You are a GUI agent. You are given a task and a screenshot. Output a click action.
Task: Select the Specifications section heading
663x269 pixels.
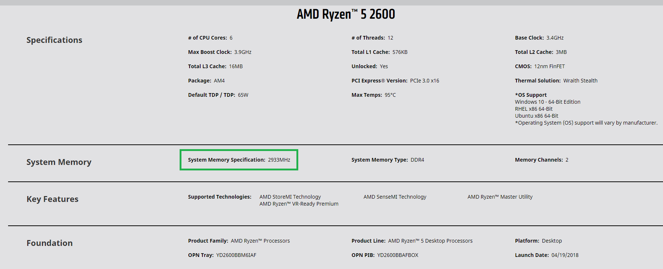(54, 40)
